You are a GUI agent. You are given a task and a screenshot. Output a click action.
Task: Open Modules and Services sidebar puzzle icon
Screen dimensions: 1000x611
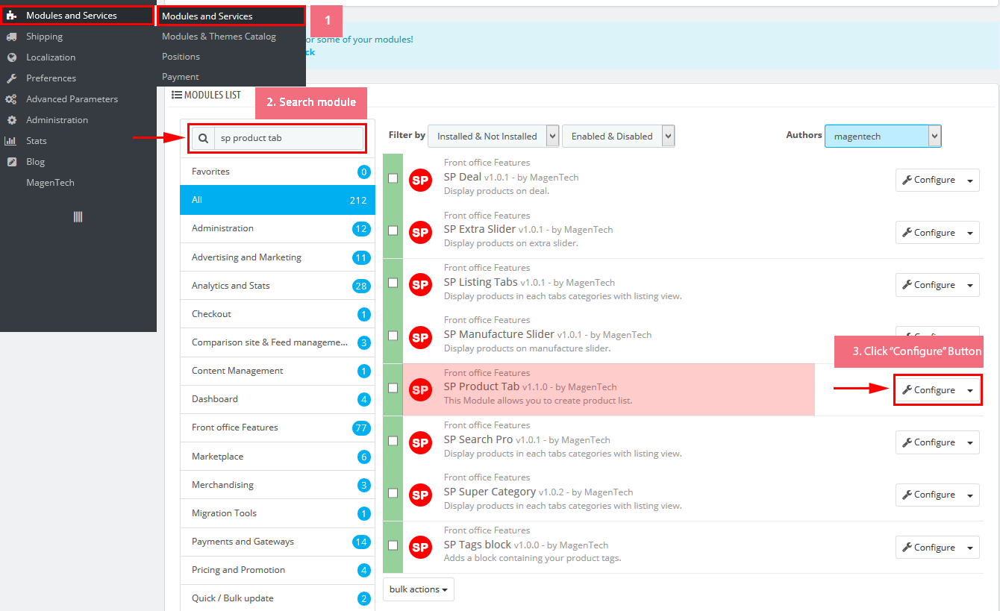tap(11, 15)
